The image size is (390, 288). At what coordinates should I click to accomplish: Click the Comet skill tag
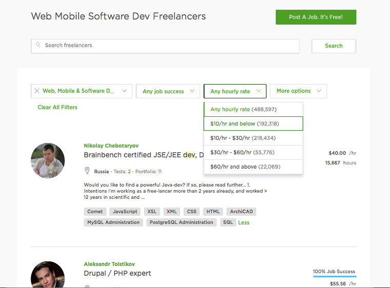[95, 212]
